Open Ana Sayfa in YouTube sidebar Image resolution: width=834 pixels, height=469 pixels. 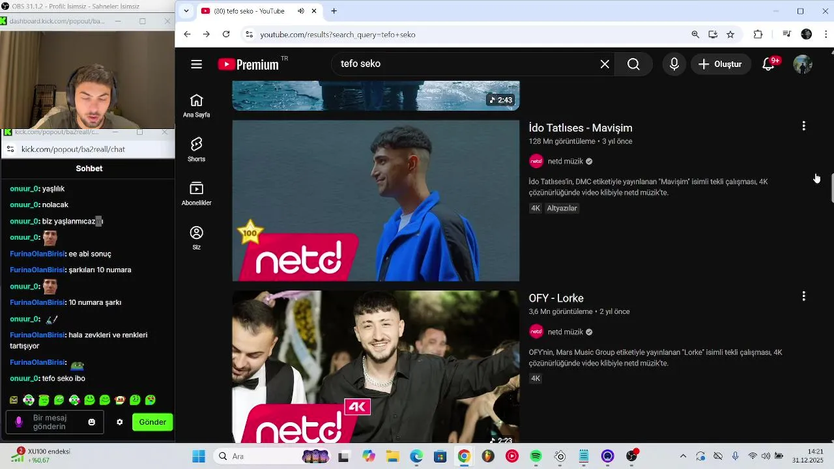pyautogui.click(x=196, y=106)
